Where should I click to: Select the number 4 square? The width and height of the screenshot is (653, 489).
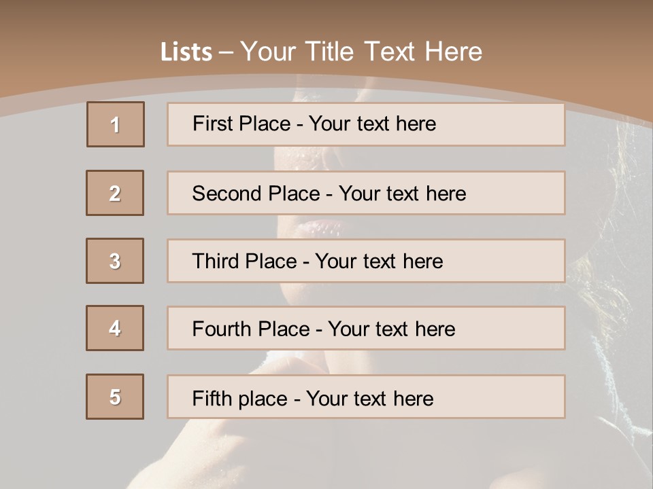point(115,328)
